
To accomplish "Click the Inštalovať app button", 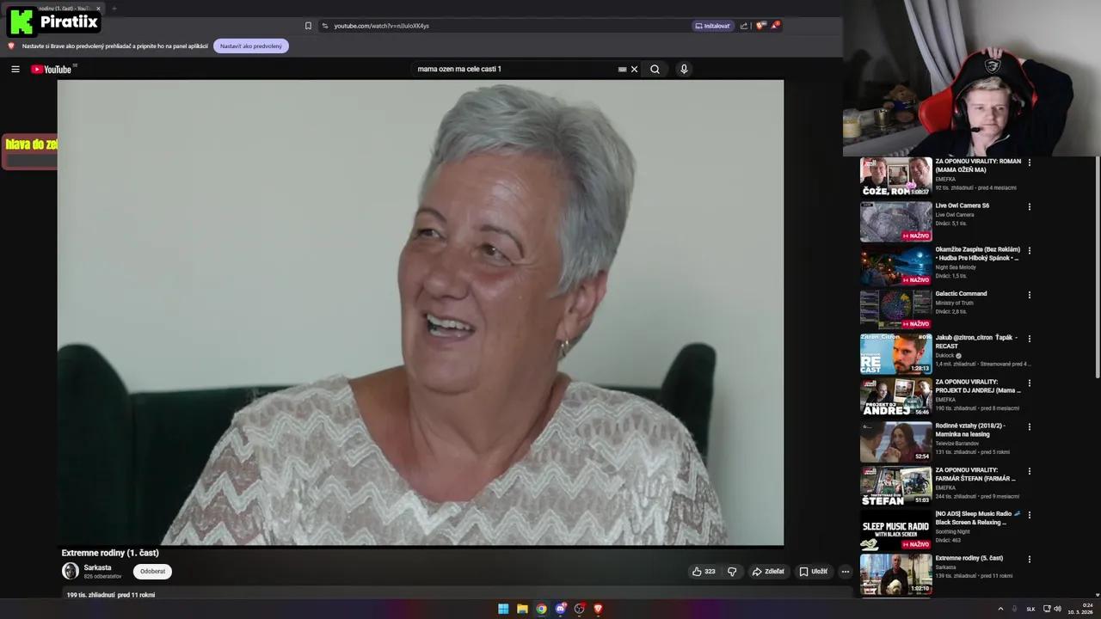I will coord(712,26).
